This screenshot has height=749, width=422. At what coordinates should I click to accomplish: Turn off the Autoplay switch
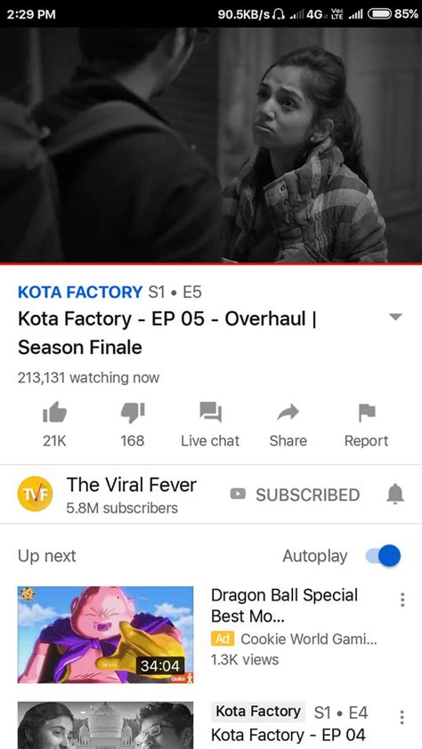384,556
